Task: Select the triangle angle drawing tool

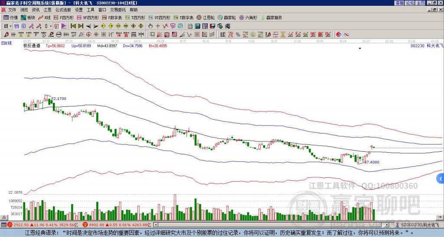Action: point(81,35)
